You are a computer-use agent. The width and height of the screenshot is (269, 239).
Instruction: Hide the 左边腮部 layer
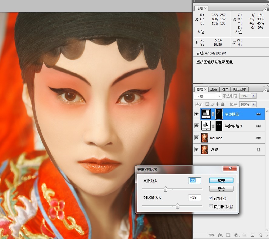197,114
